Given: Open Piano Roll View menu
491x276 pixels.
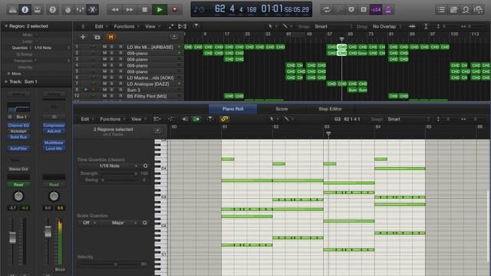Looking at the screenshot, I should [138, 120].
